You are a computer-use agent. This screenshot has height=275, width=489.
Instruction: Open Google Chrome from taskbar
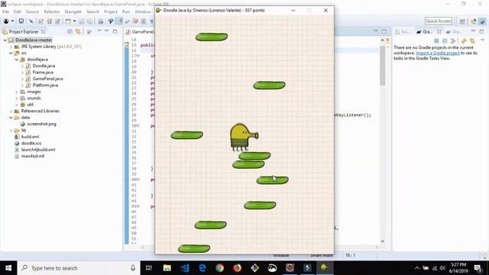(x=219, y=268)
